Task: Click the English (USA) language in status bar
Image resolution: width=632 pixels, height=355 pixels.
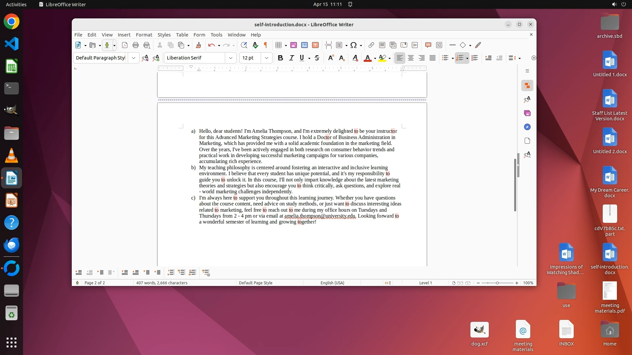Action: (332, 283)
